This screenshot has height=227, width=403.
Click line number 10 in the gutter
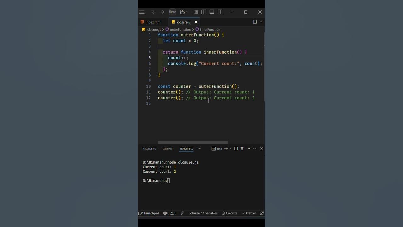point(149,86)
